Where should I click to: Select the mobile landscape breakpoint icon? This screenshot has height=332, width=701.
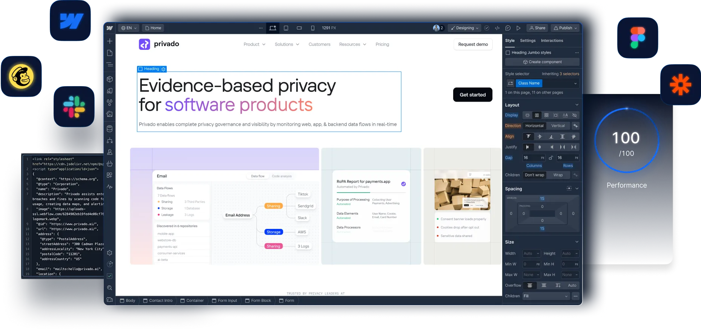(x=299, y=28)
